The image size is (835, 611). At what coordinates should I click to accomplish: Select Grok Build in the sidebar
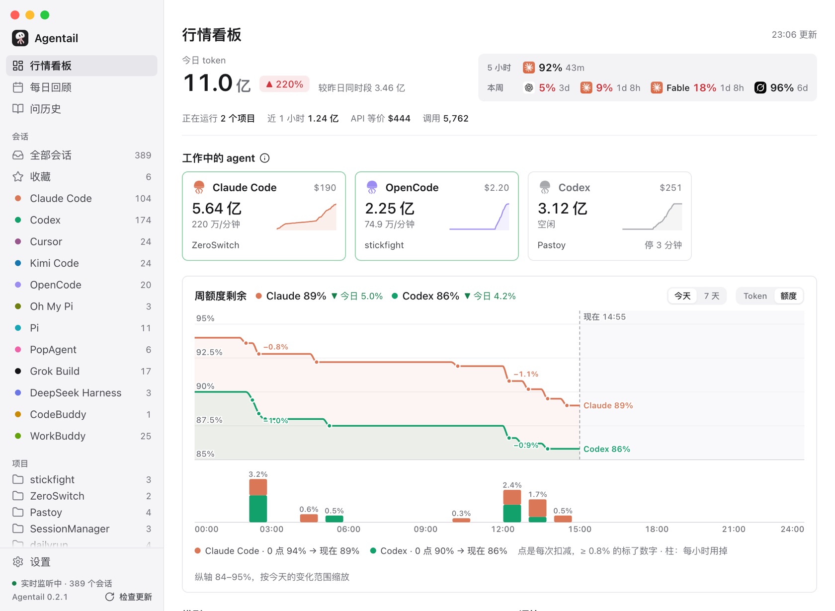[82, 371]
